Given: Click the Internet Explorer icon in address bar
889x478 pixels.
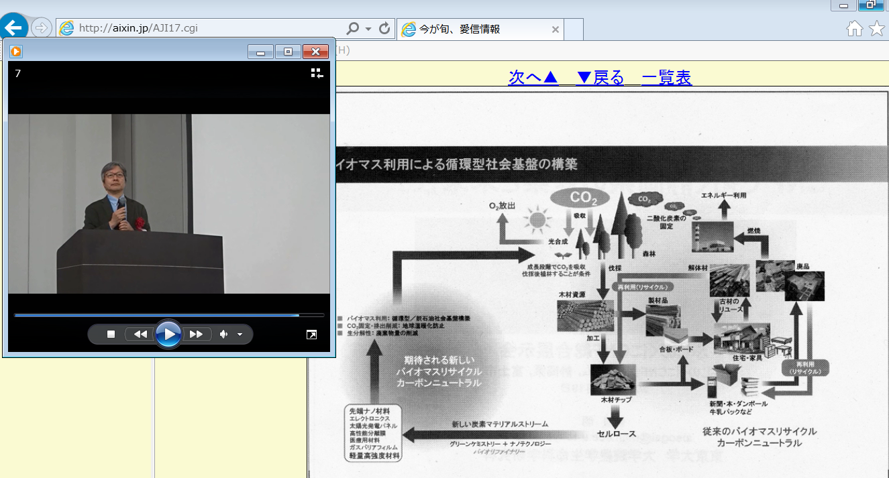Looking at the screenshot, I should [x=67, y=28].
